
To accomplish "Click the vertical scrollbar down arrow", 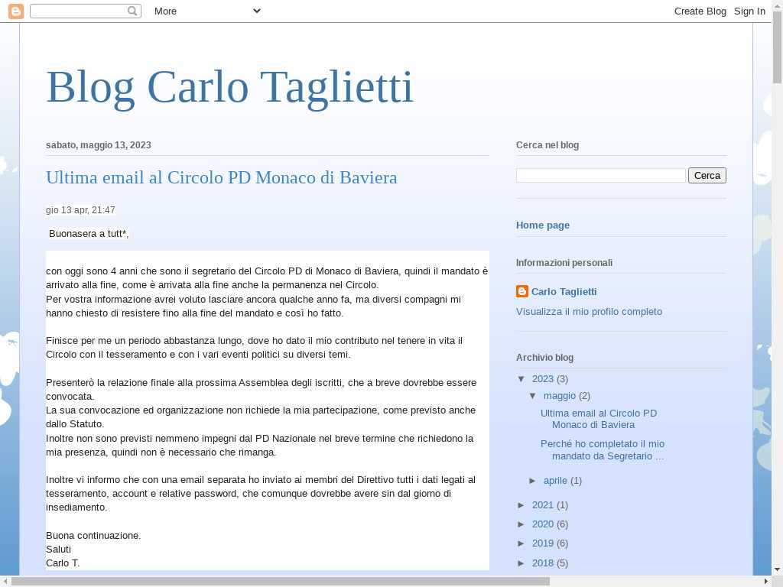I will [x=777, y=569].
